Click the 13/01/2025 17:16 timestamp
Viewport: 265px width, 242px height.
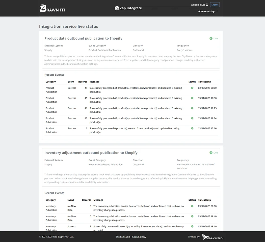pyautogui.click(x=207, y=128)
